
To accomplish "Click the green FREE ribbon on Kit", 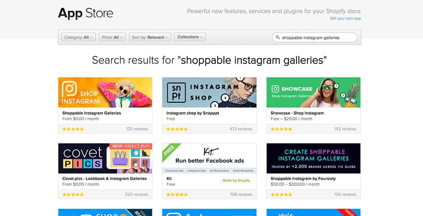I will click(x=169, y=149).
